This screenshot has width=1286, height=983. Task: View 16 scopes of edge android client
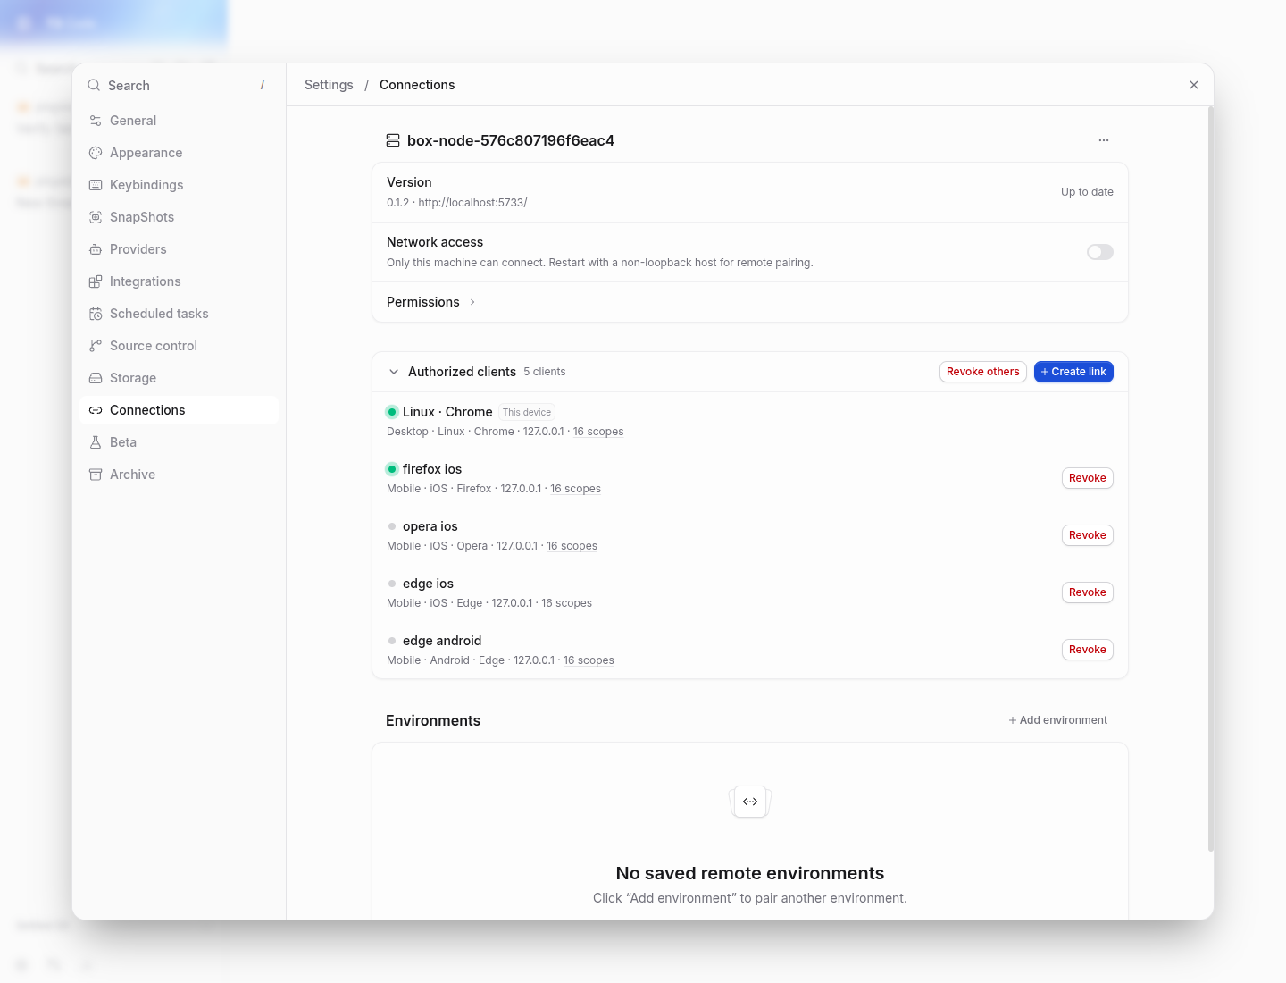pyautogui.click(x=589, y=660)
